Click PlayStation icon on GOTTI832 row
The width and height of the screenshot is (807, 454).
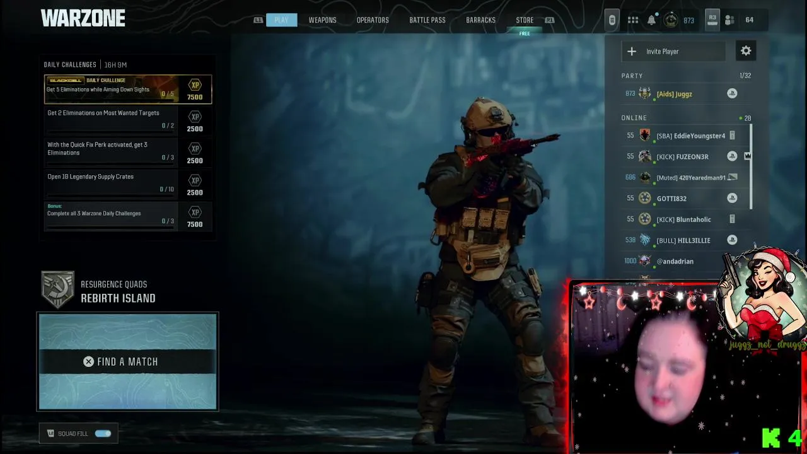pyautogui.click(x=732, y=198)
